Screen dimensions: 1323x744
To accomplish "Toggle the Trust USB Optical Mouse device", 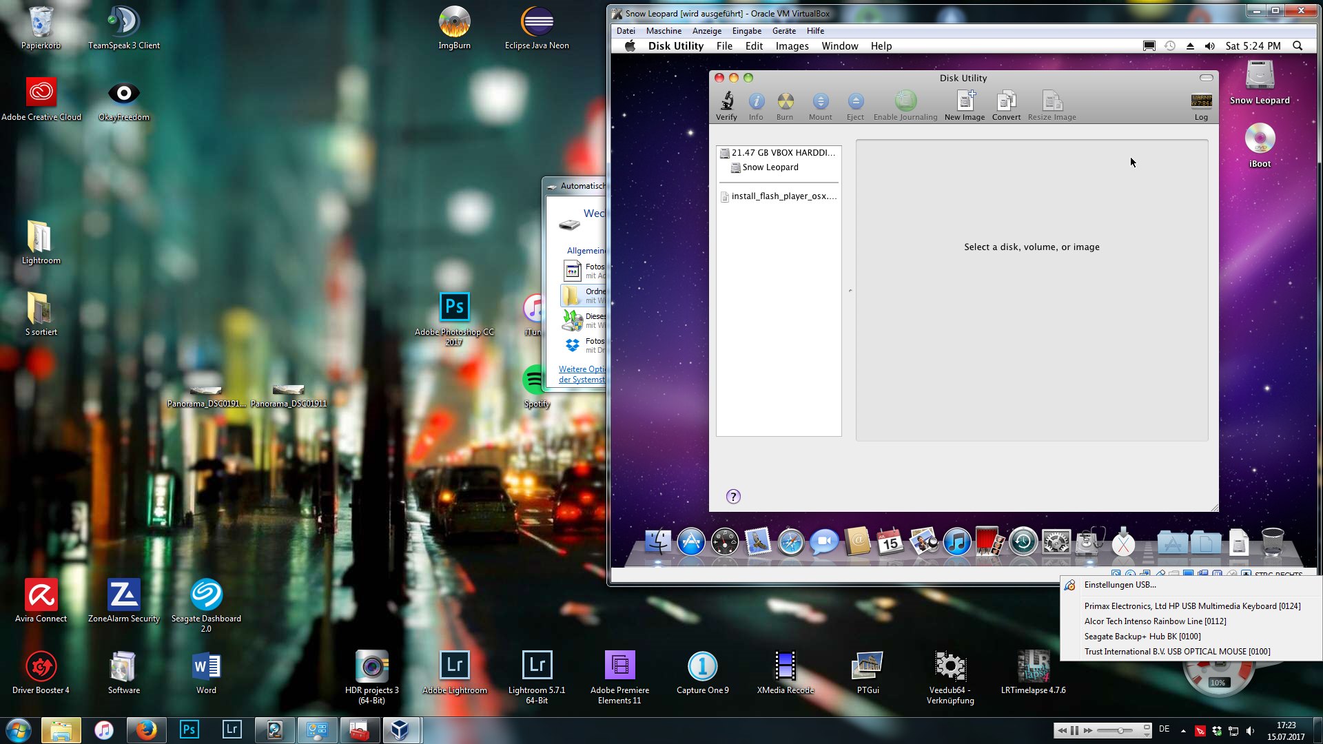I will pyautogui.click(x=1177, y=652).
